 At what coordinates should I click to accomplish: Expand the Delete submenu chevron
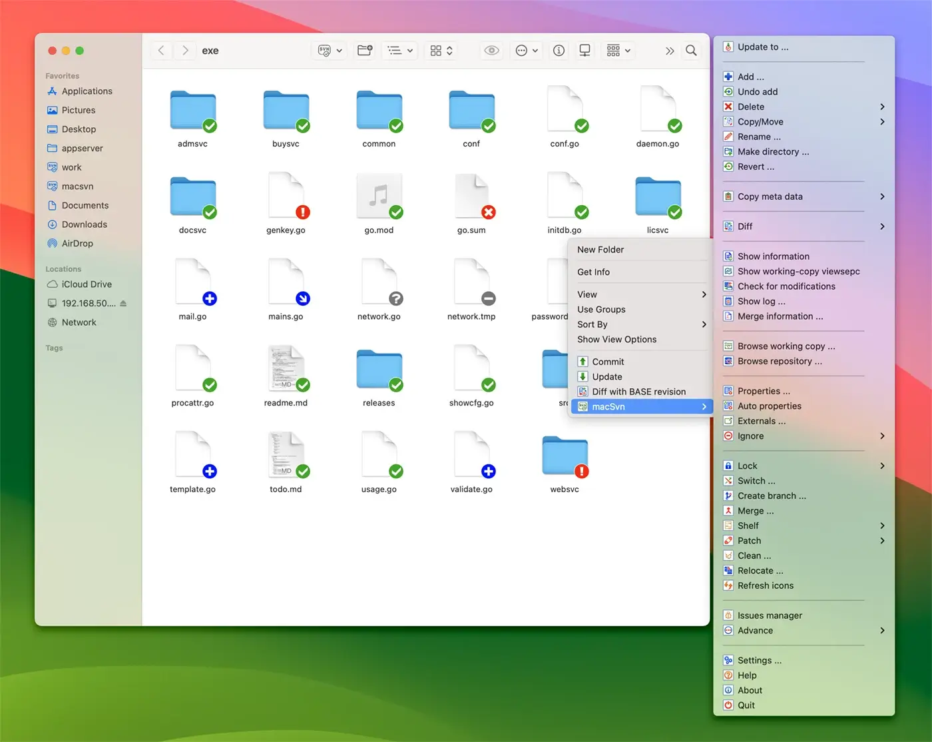click(x=883, y=107)
